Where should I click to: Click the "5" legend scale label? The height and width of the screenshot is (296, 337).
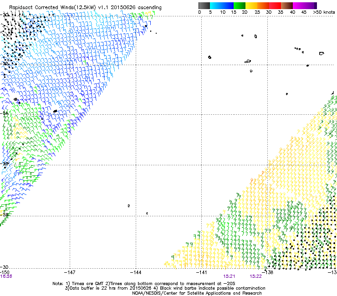[210, 12]
